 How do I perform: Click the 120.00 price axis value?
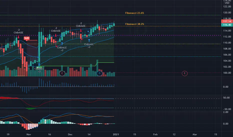tap(227, 13)
